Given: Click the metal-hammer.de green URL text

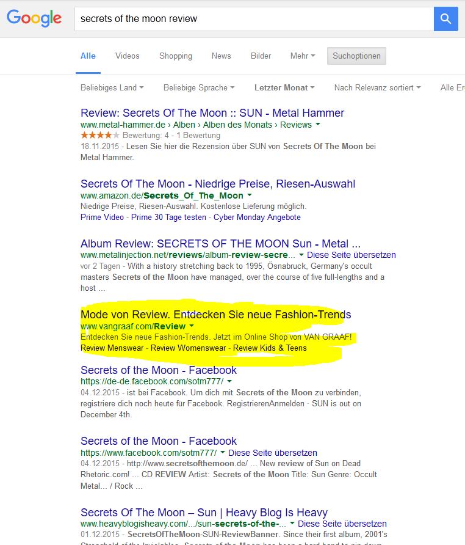Looking at the screenshot, I should [196, 125].
